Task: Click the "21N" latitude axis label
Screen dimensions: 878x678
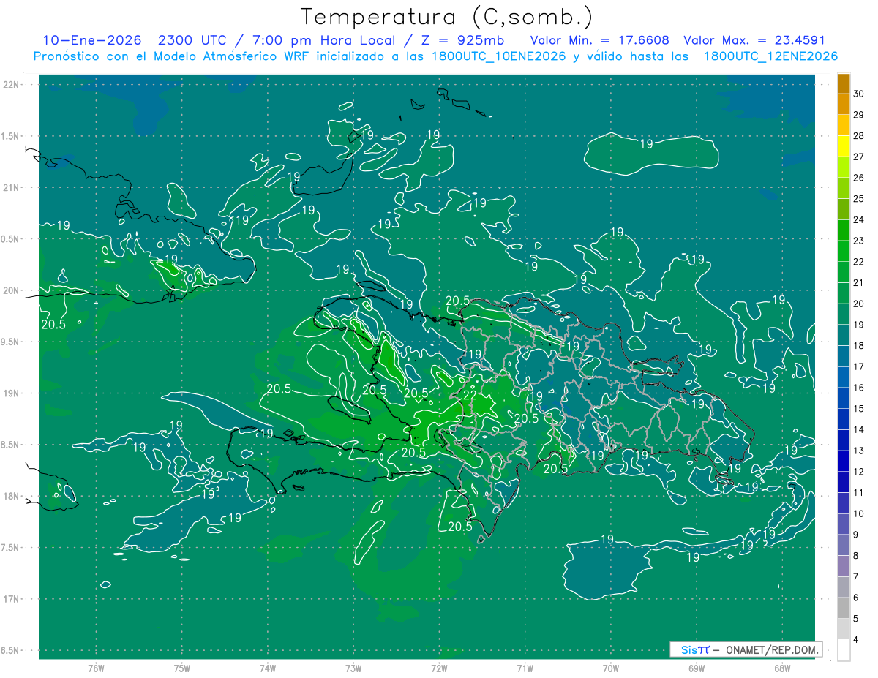Action: (x=12, y=188)
